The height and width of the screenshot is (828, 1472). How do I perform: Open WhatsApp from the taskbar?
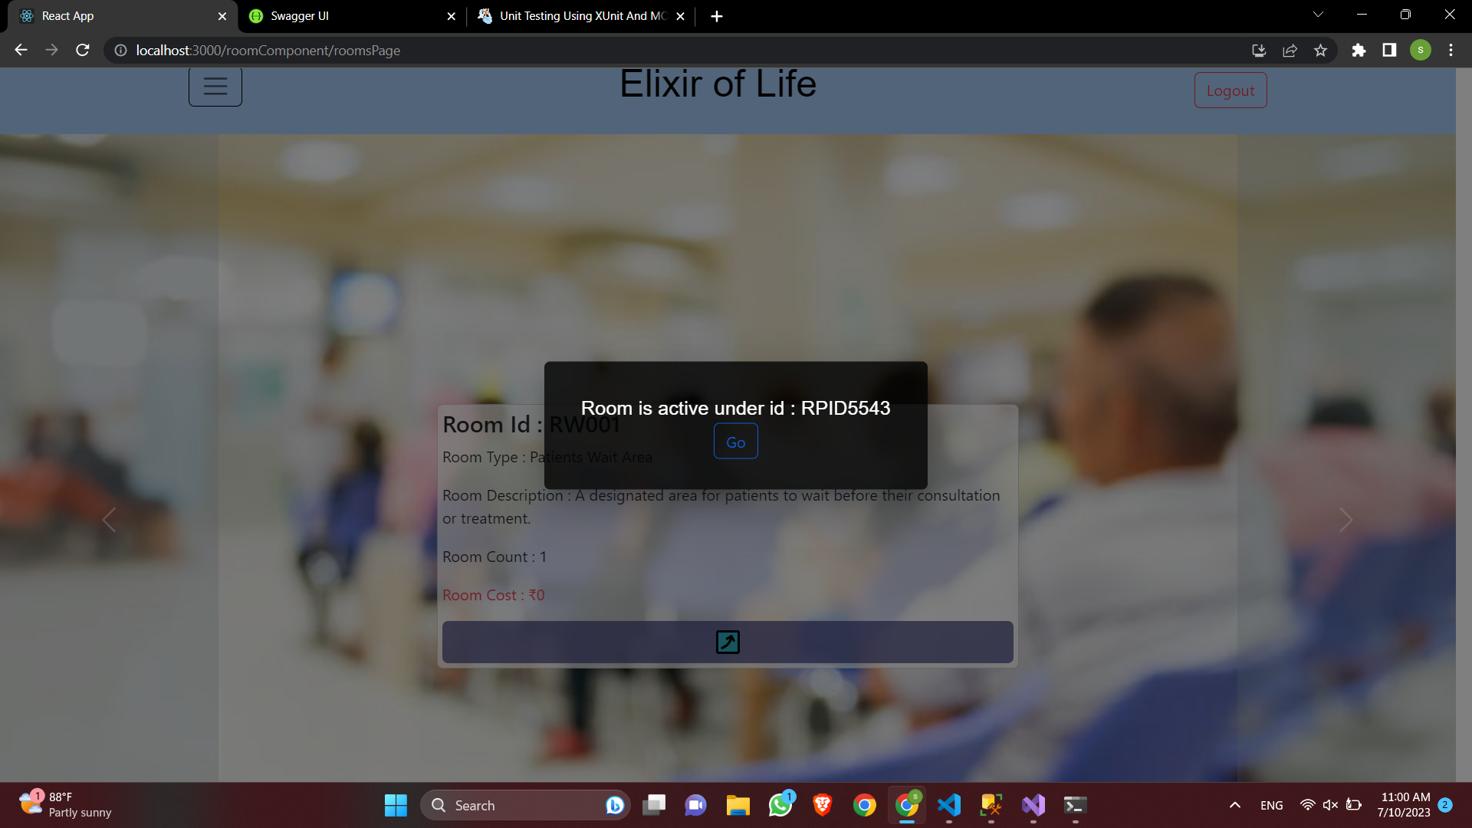(x=780, y=805)
